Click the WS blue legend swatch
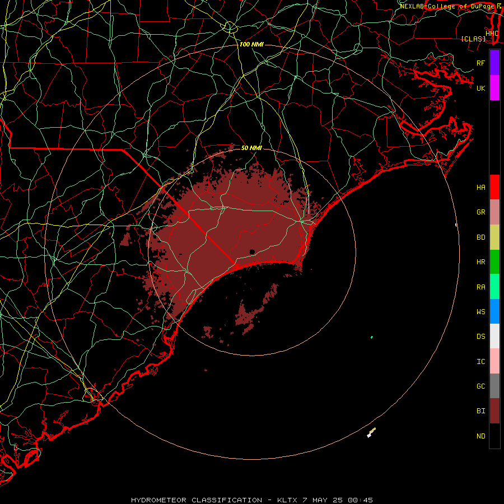The width and height of the screenshot is (504, 504). point(494,311)
